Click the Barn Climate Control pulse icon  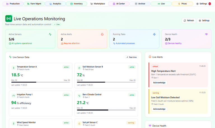point(79,96)
